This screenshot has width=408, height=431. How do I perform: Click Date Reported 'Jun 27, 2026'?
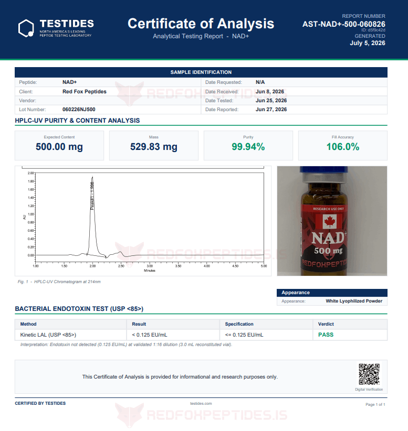click(271, 110)
